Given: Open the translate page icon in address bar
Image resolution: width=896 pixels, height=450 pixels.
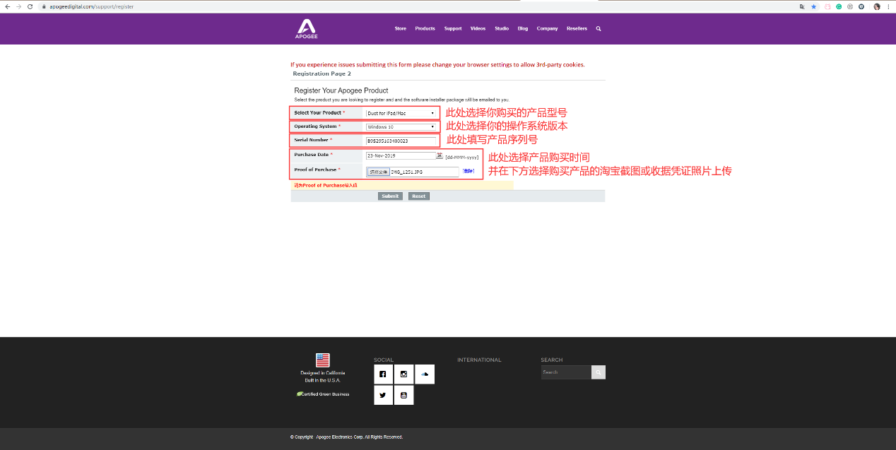Looking at the screenshot, I should pos(802,6).
